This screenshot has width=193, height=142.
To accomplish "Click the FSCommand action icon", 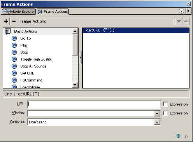I will 14,80.
